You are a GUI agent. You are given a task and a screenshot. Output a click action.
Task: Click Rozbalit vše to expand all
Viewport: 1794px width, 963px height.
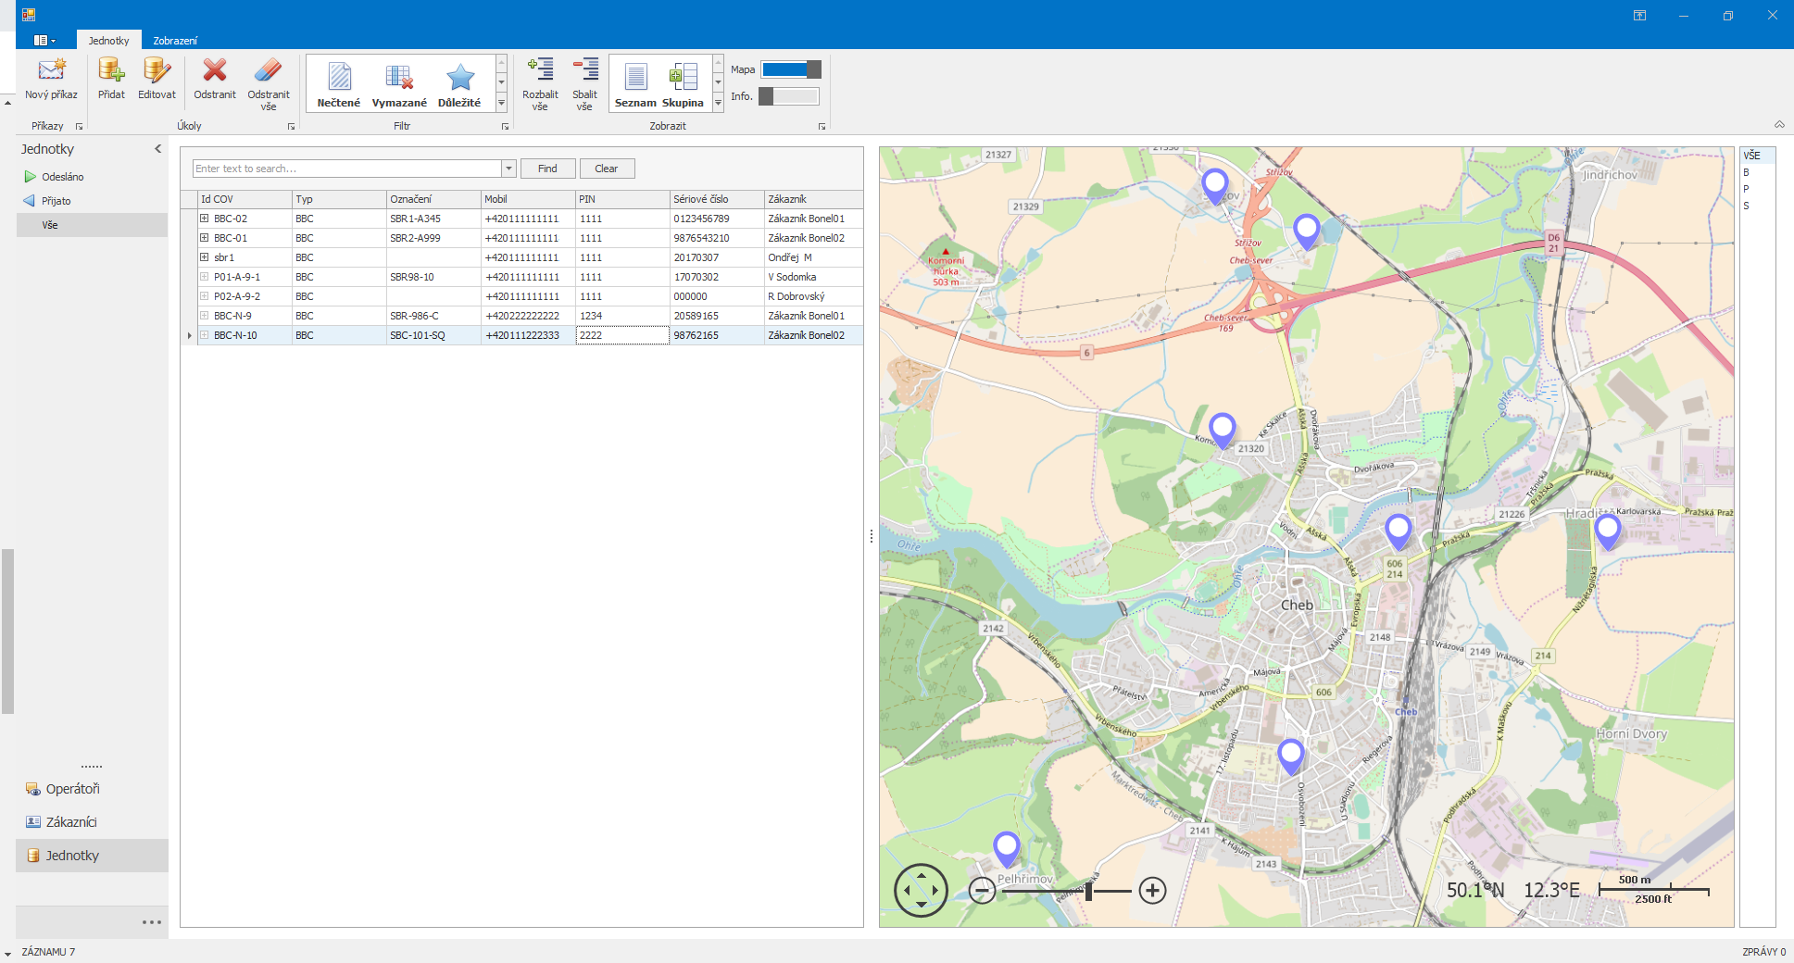point(540,83)
